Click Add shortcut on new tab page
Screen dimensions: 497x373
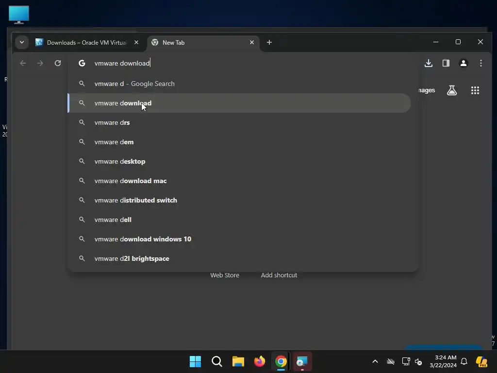click(x=279, y=275)
